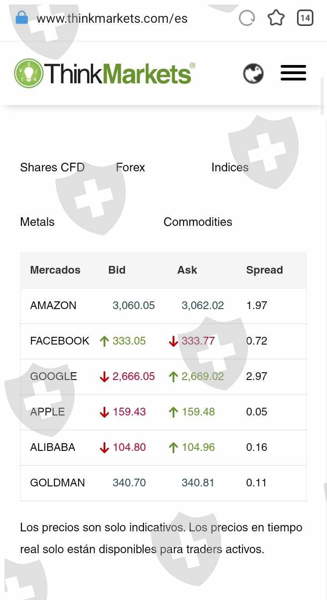Switch to the Forex tab

coord(130,167)
